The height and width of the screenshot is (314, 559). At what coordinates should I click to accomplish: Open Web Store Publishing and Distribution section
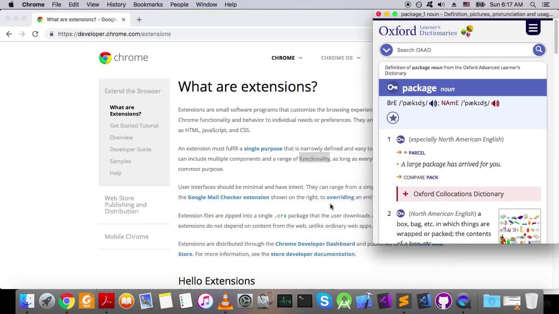pos(125,205)
